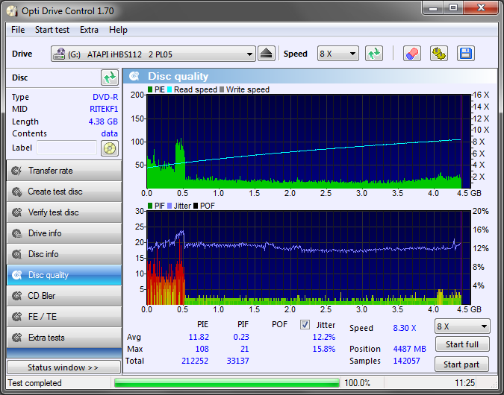Open the test speed 8 X dropdown above Start full

(x=462, y=326)
